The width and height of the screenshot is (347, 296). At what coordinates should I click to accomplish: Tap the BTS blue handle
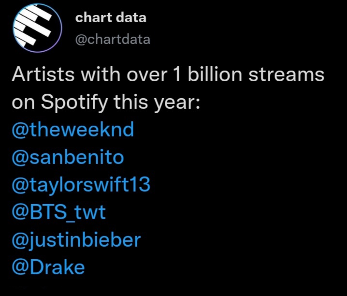coord(58,212)
